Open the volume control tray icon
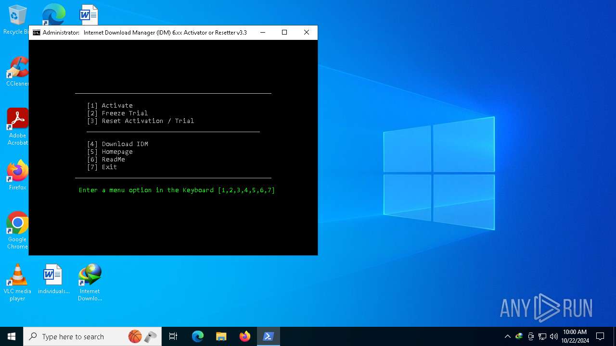616x346 pixels. [x=553, y=336]
